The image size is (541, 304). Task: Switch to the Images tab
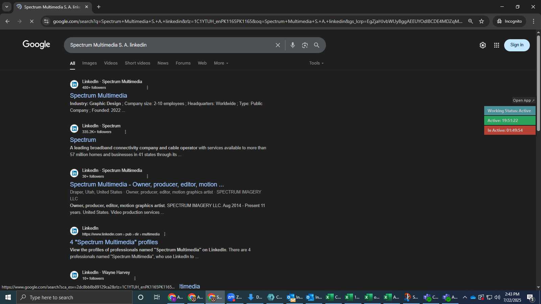pyautogui.click(x=89, y=63)
